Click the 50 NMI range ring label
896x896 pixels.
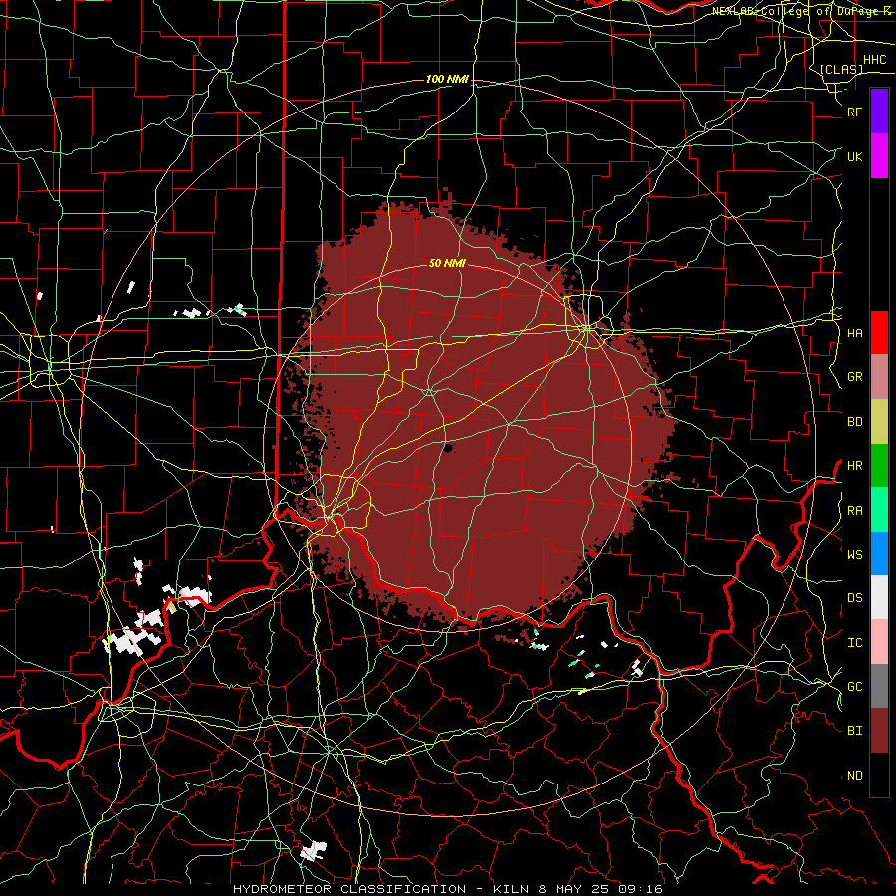pyautogui.click(x=447, y=263)
